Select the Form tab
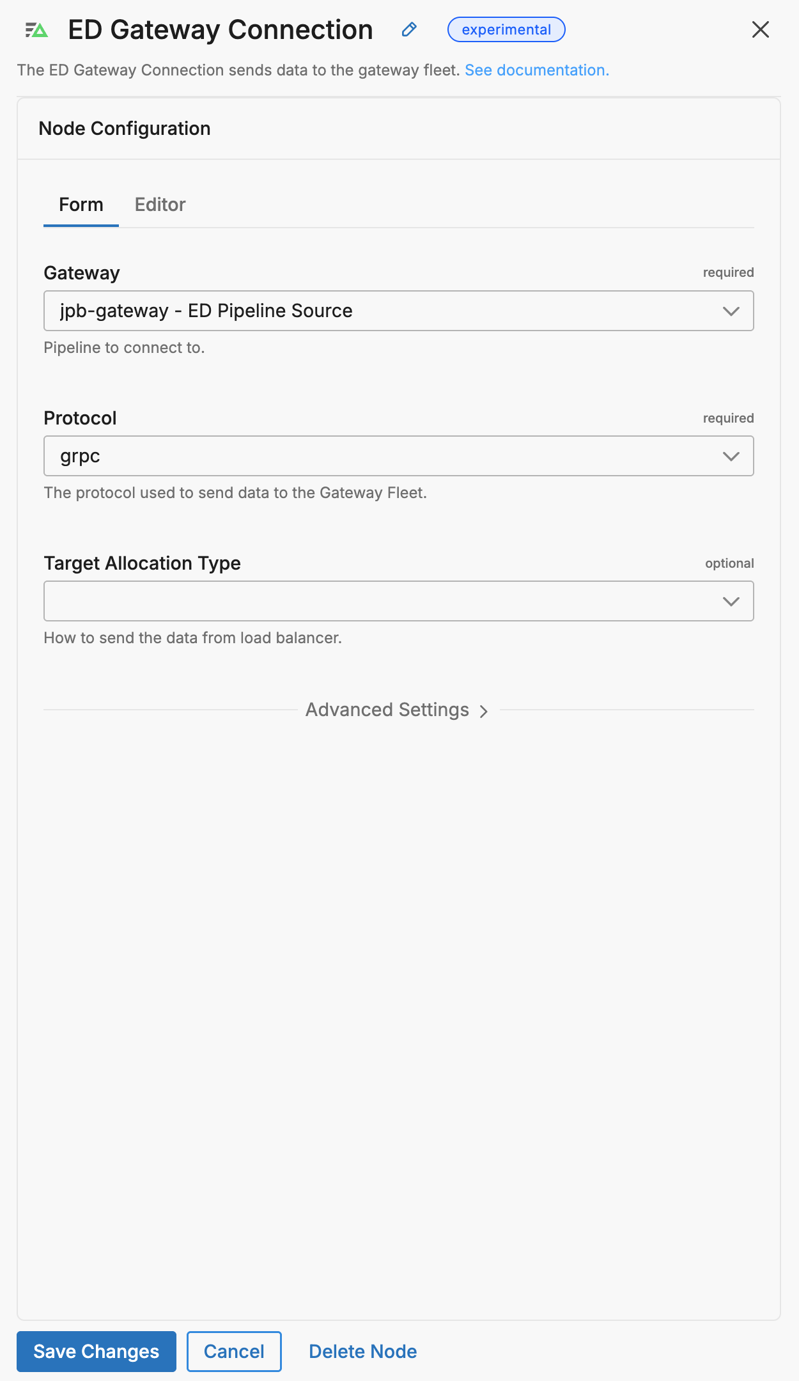 (81, 205)
